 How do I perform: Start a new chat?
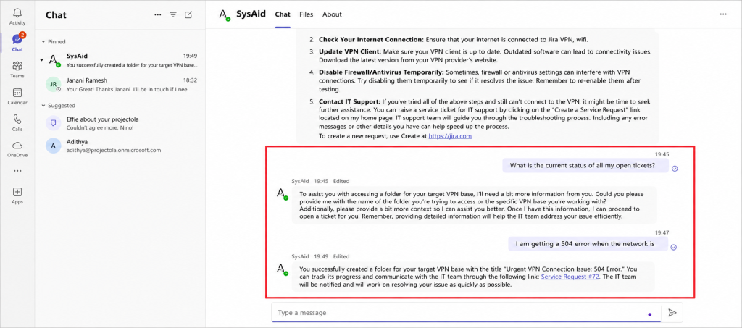coord(188,15)
